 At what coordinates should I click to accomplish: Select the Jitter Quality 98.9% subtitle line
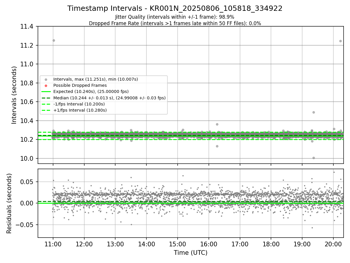pyautogui.click(x=175, y=17)
